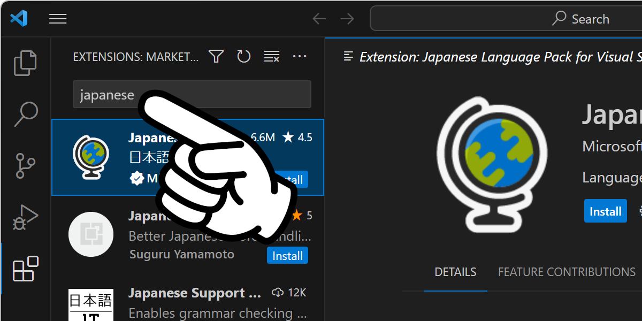
Task: Switch to the DETAILS tab
Action: (x=455, y=272)
